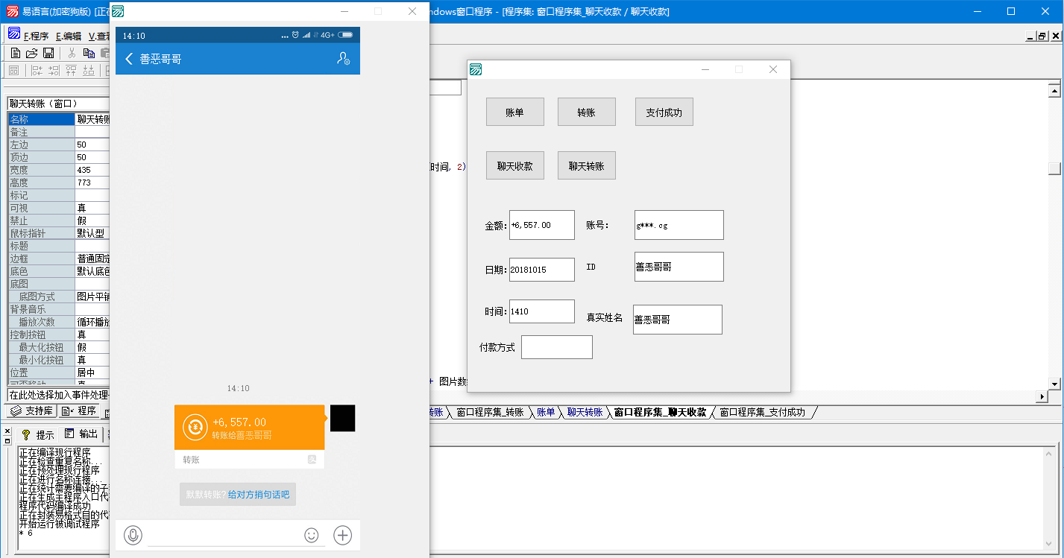This screenshot has width=1064, height=558.
Task: Open the emoji smiley picker
Action: [x=312, y=535]
